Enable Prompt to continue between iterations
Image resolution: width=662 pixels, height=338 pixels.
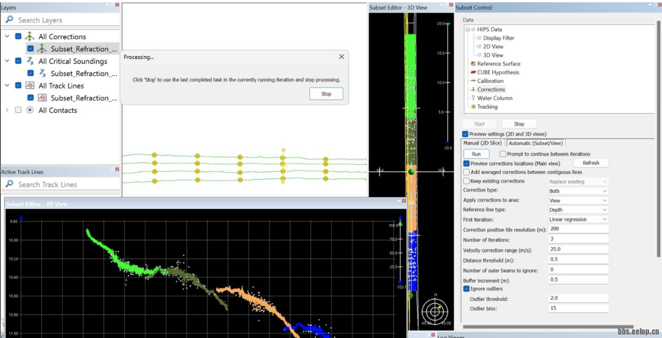[x=503, y=154]
